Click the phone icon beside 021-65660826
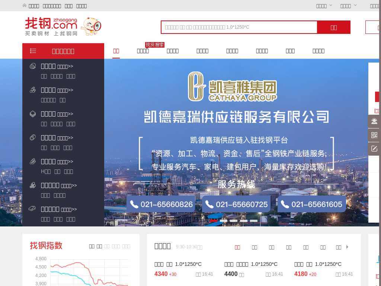 [x=134, y=204]
